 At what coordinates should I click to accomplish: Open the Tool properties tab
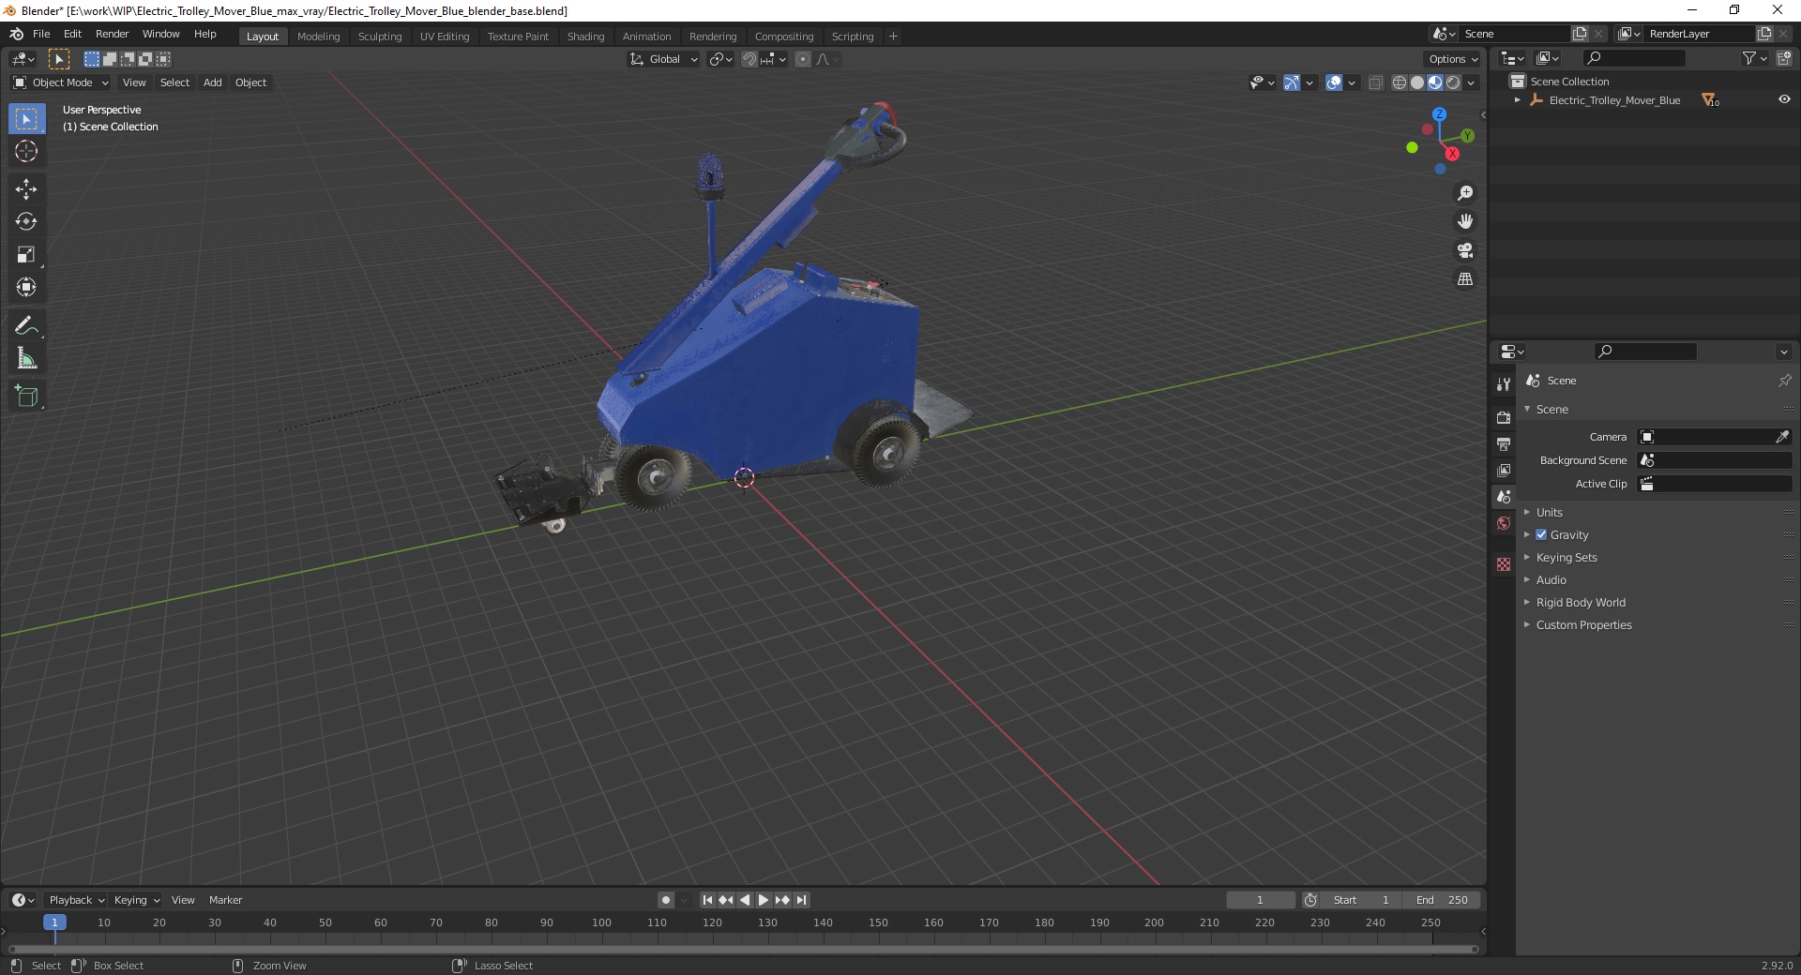[x=1504, y=384]
